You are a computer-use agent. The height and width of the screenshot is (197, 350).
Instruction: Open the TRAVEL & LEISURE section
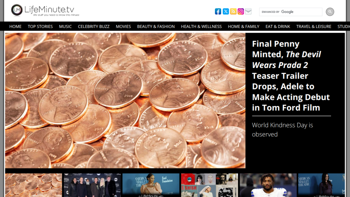coord(314,26)
